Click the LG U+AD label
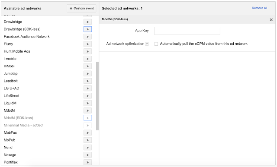277x167 pixels. click(x=12, y=88)
